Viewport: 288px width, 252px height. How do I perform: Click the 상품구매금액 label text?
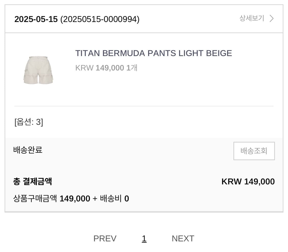click(x=35, y=199)
